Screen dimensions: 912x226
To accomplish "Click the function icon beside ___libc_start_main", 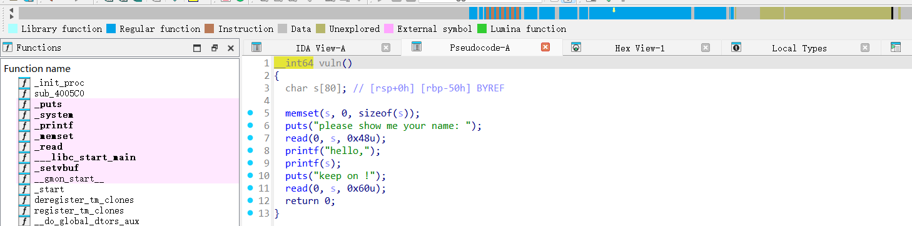I will (x=24, y=157).
